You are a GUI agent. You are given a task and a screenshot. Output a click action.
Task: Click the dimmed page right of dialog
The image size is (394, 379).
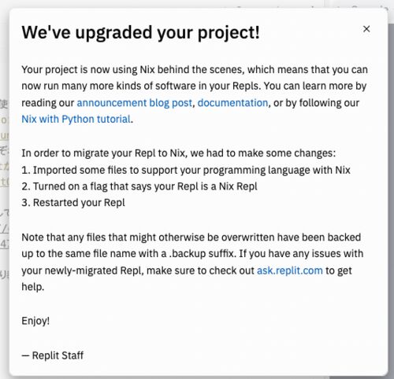(x=391, y=183)
